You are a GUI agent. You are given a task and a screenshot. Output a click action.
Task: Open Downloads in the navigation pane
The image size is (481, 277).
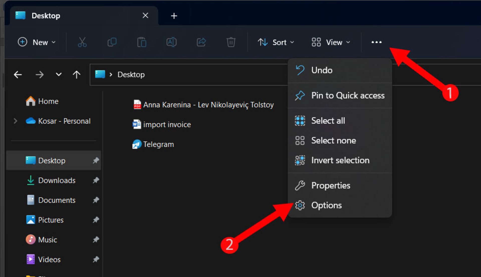pos(54,180)
